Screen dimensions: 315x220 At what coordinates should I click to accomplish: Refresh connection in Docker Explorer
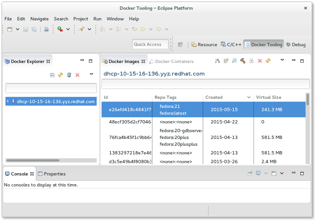pos(61,75)
